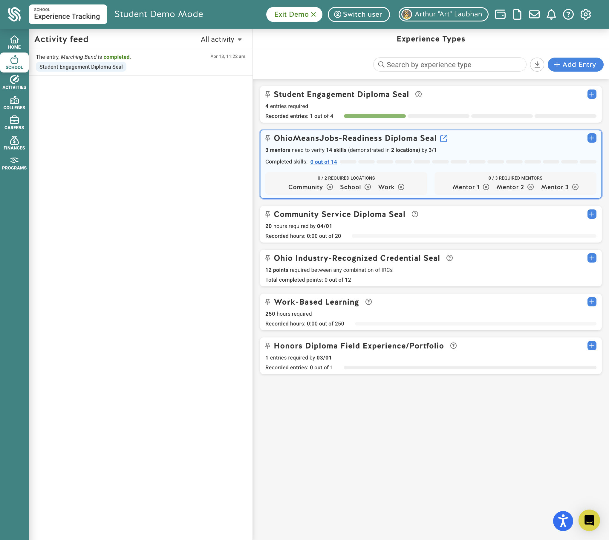Screen dimensions: 609x540
Task: Toggle the Work location chip
Action: click(x=391, y=187)
